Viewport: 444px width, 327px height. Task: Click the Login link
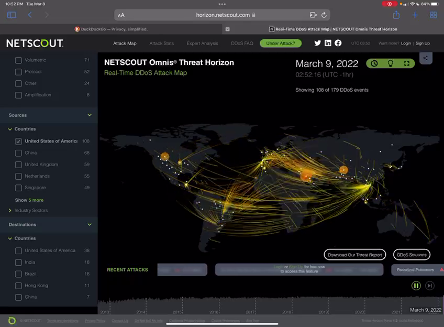(406, 43)
